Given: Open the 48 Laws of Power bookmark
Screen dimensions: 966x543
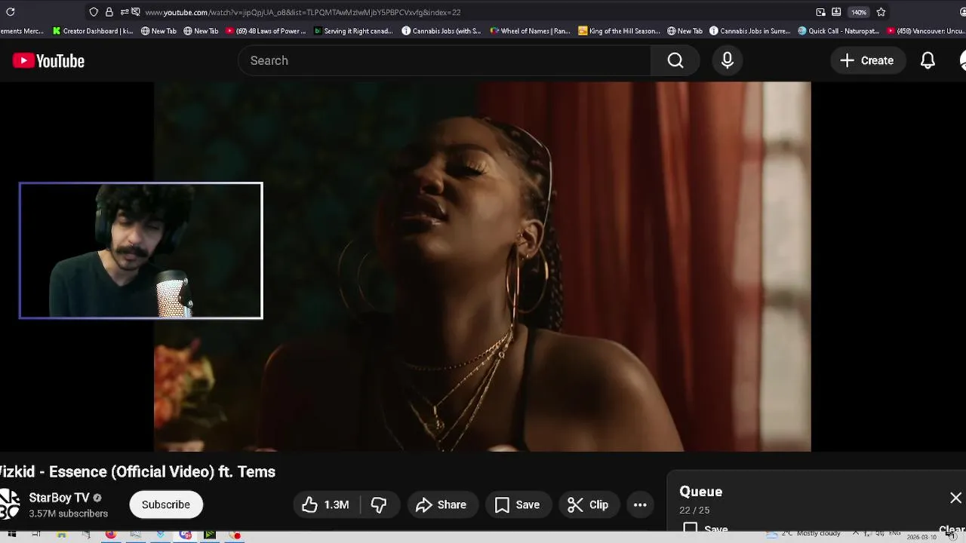Looking at the screenshot, I should tap(266, 31).
